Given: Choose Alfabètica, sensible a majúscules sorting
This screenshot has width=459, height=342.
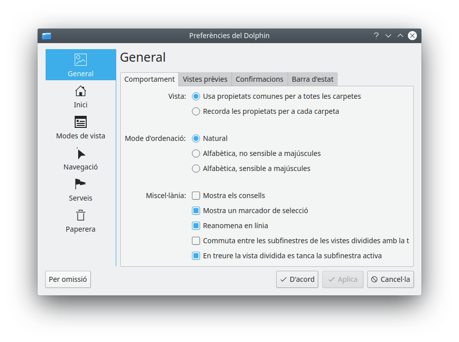Looking at the screenshot, I should (196, 168).
